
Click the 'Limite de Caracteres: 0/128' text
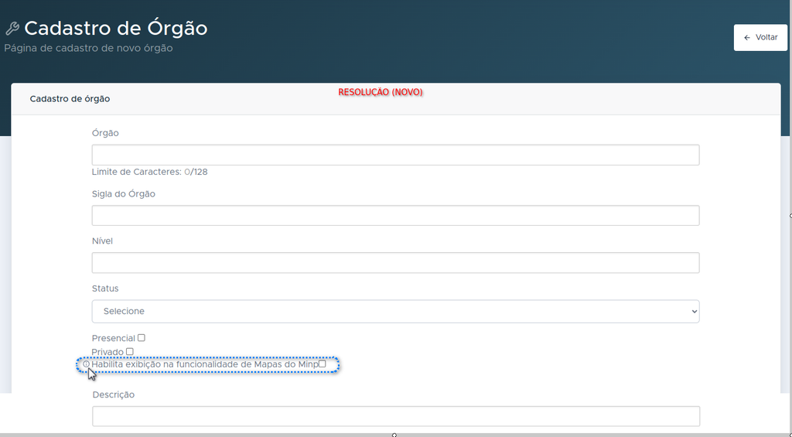click(x=149, y=172)
